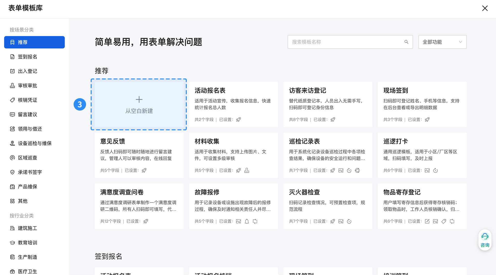Close the 表单模板库 dialog

[485, 8]
